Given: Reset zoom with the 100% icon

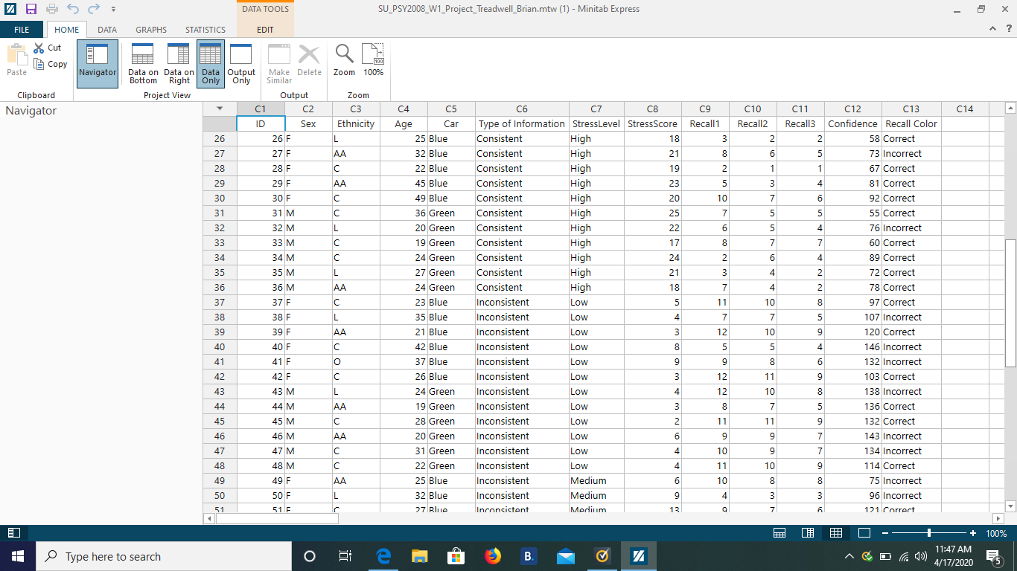Looking at the screenshot, I should coord(373,60).
